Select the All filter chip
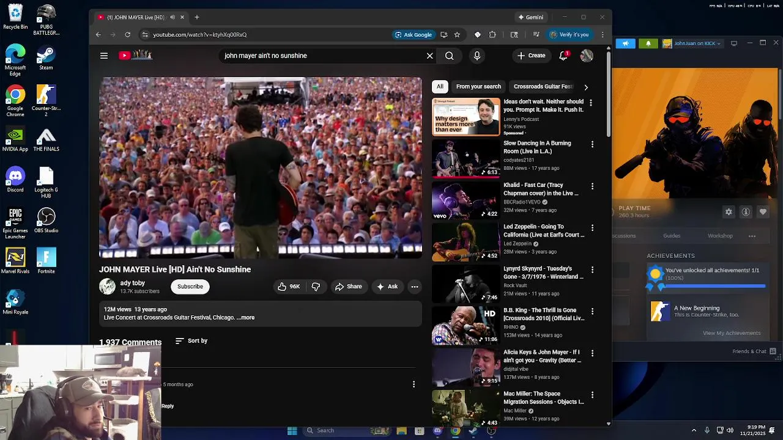Image resolution: width=783 pixels, height=440 pixels. [x=440, y=87]
